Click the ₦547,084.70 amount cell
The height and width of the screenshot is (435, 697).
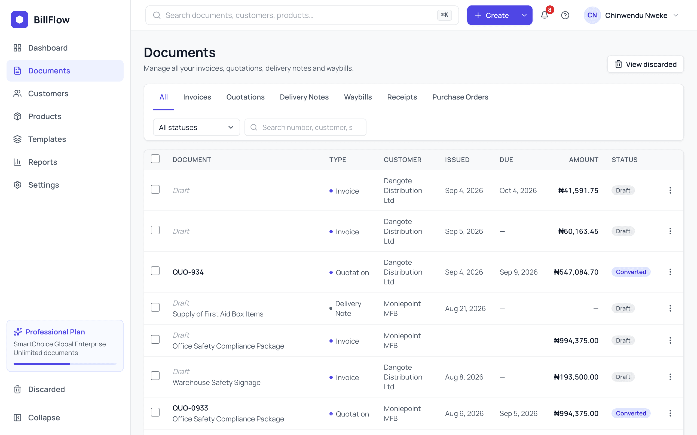point(576,272)
